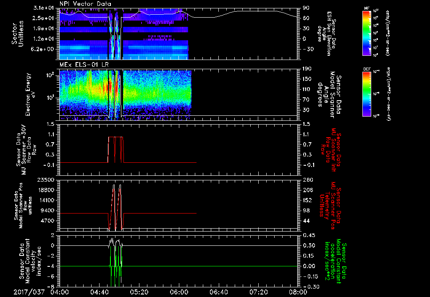
Task: Click the "-8" velocity tick value
Action: 50,287
